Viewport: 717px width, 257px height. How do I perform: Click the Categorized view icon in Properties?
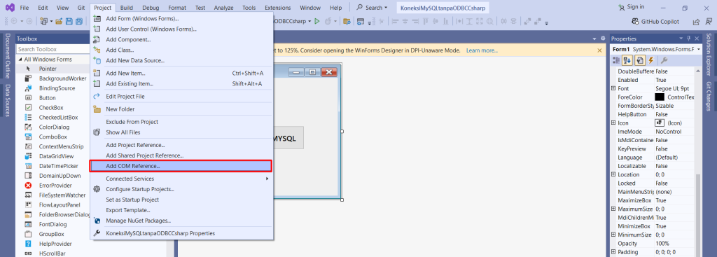[616, 60]
